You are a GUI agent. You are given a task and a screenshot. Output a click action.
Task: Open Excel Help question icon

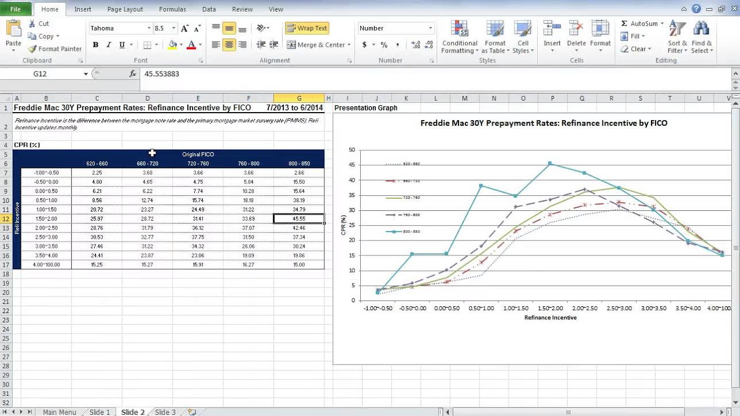(696, 9)
